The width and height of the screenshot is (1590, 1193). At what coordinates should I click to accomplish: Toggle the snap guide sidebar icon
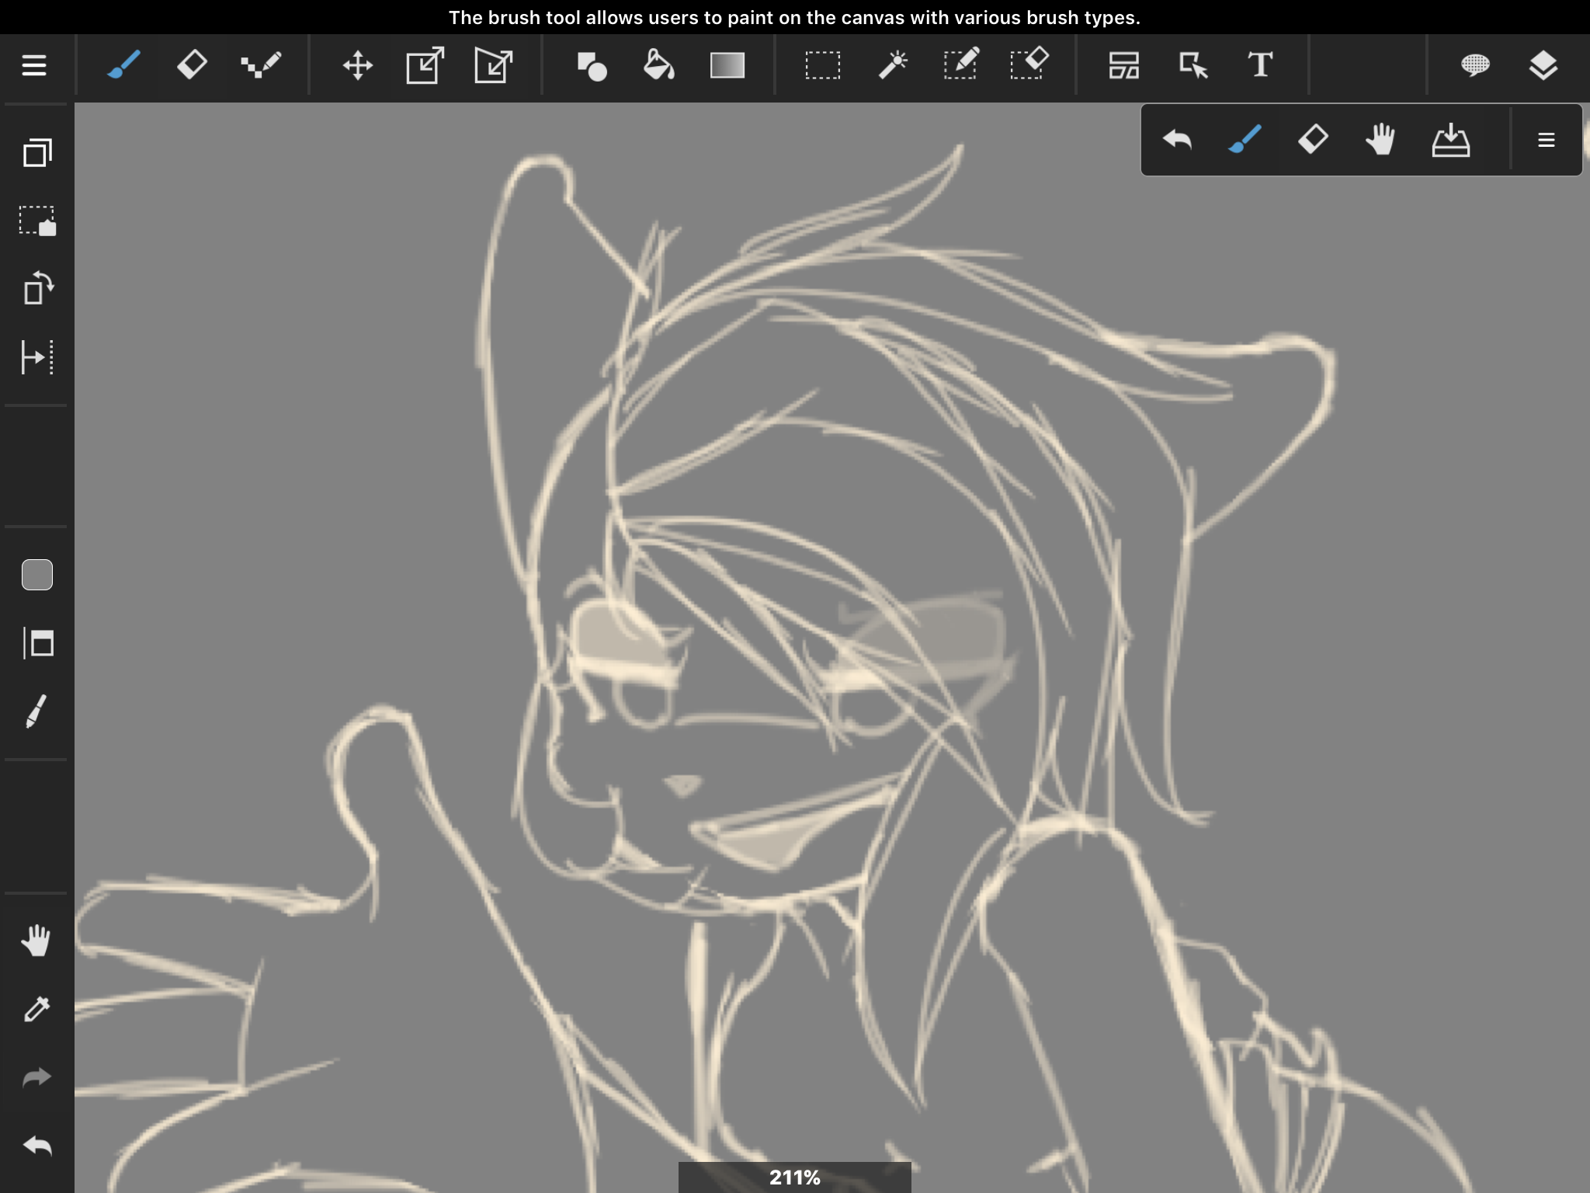pyautogui.click(x=37, y=357)
